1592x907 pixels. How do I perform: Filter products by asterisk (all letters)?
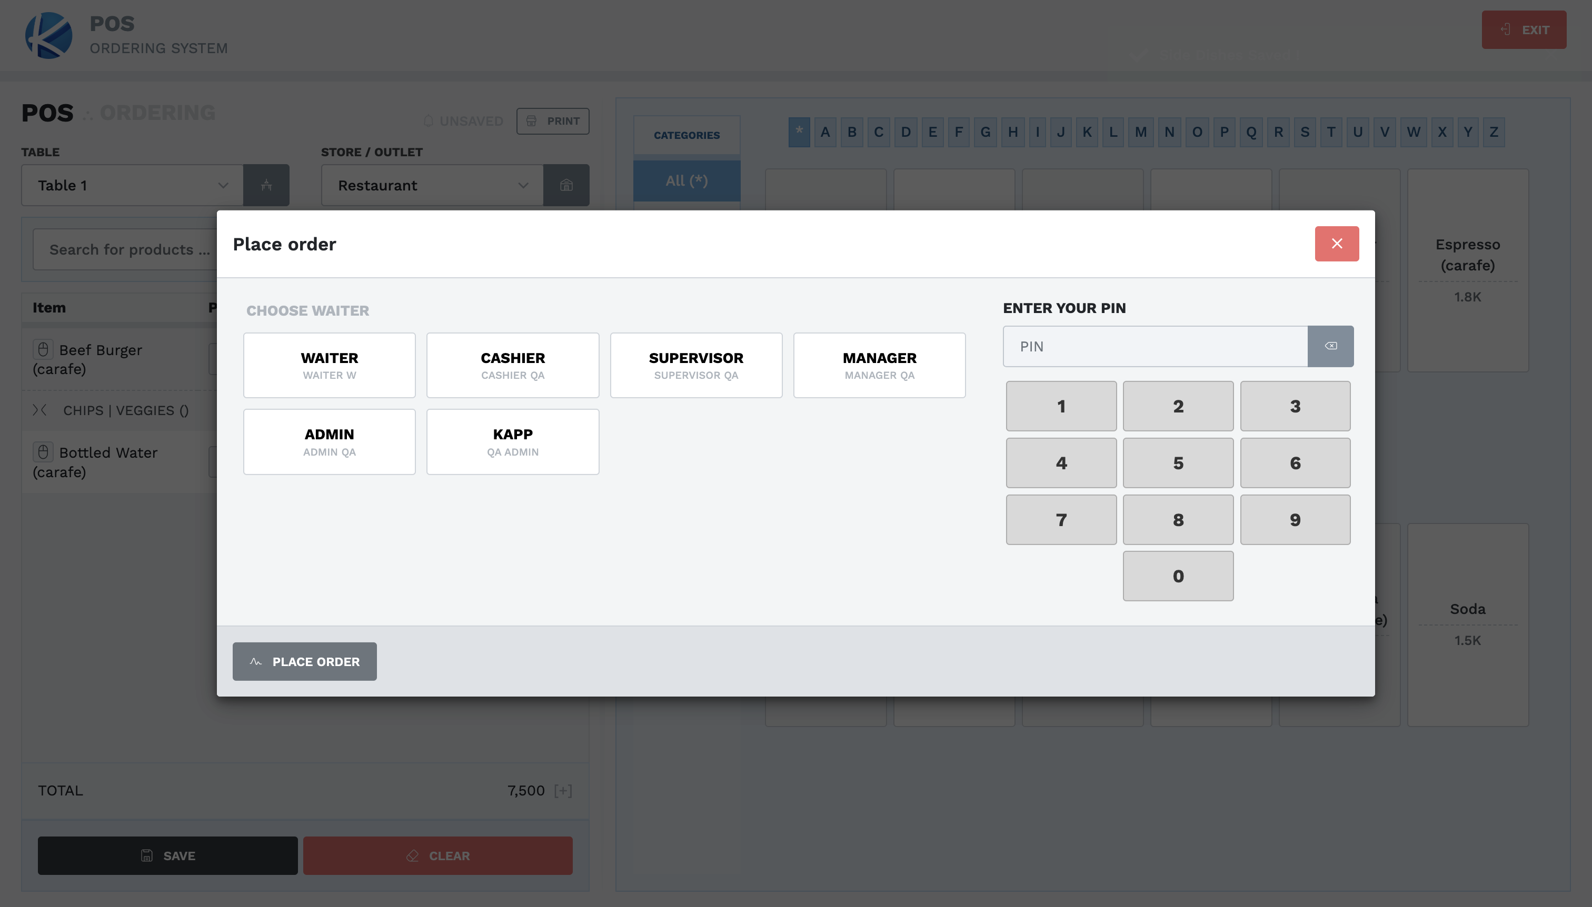click(799, 132)
